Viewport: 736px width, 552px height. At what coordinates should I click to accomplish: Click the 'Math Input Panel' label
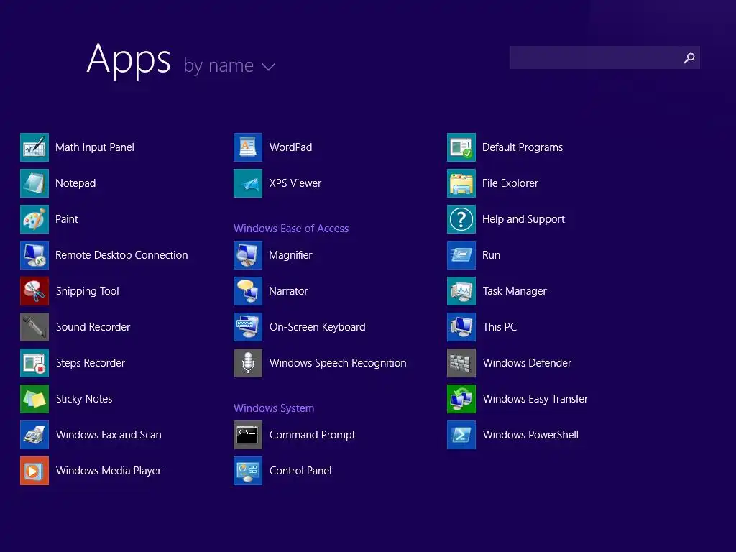pos(95,147)
